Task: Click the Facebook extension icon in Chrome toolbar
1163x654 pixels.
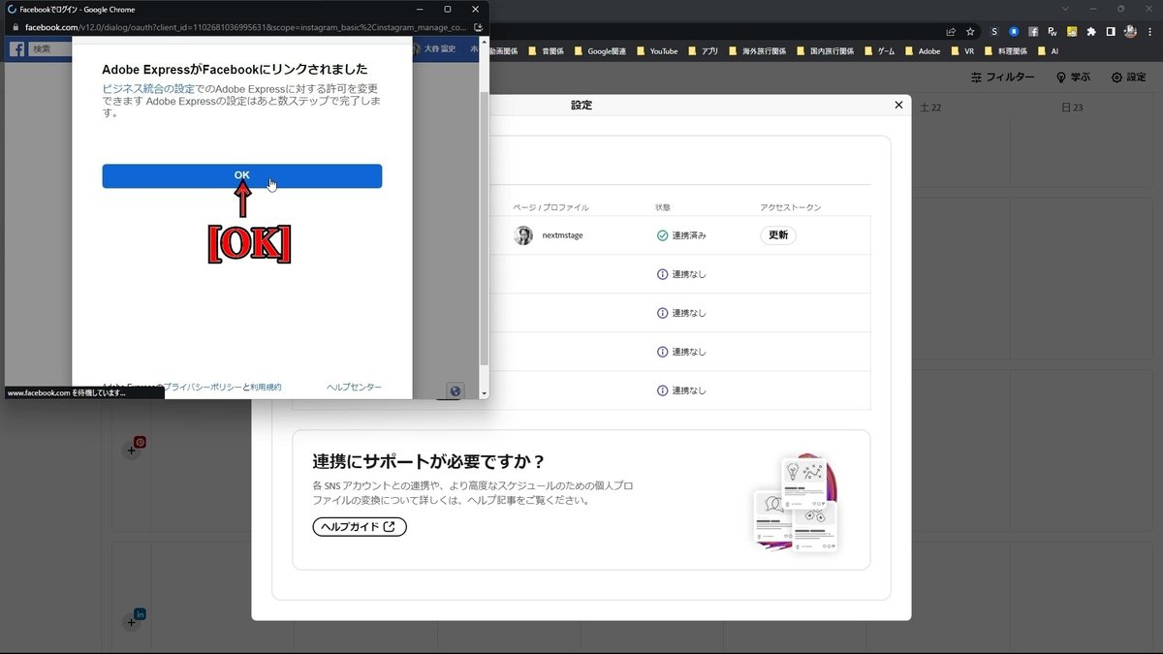Action: point(1033,31)
